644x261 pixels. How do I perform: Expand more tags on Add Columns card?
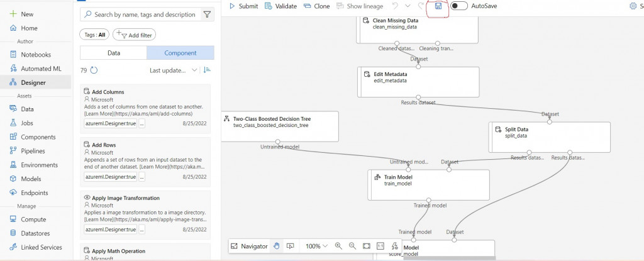tap(142, 123)
